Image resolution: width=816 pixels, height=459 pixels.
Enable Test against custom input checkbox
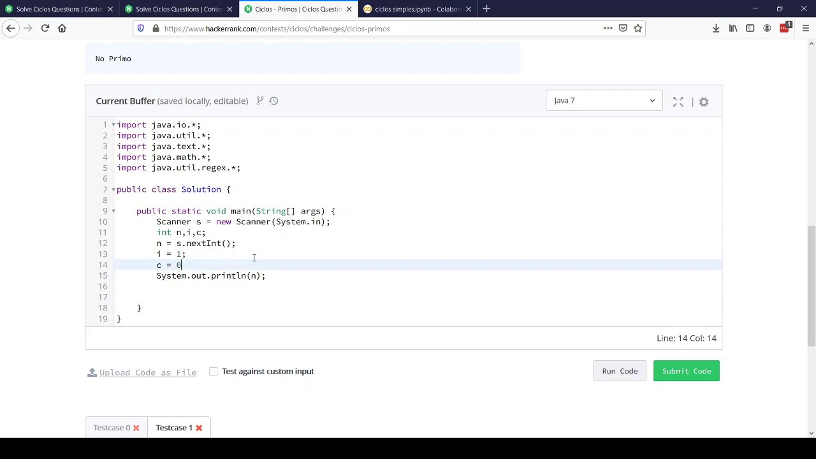[x=214, y=371]
